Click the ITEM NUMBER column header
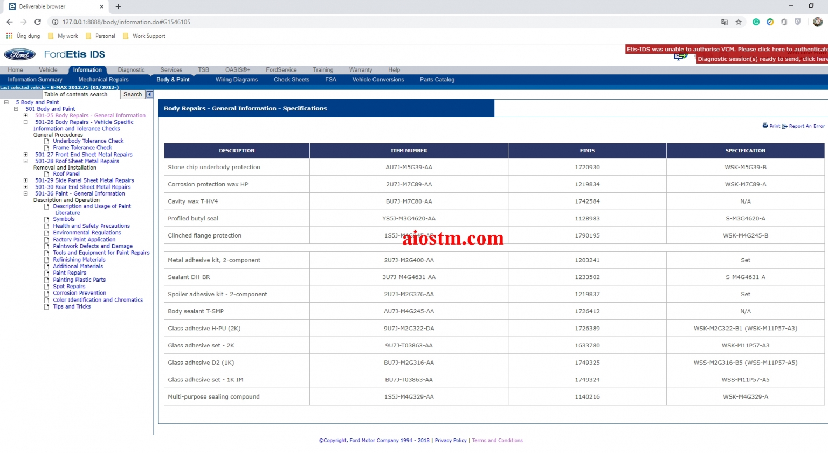The image size is (828, 453). click(409, 151)
